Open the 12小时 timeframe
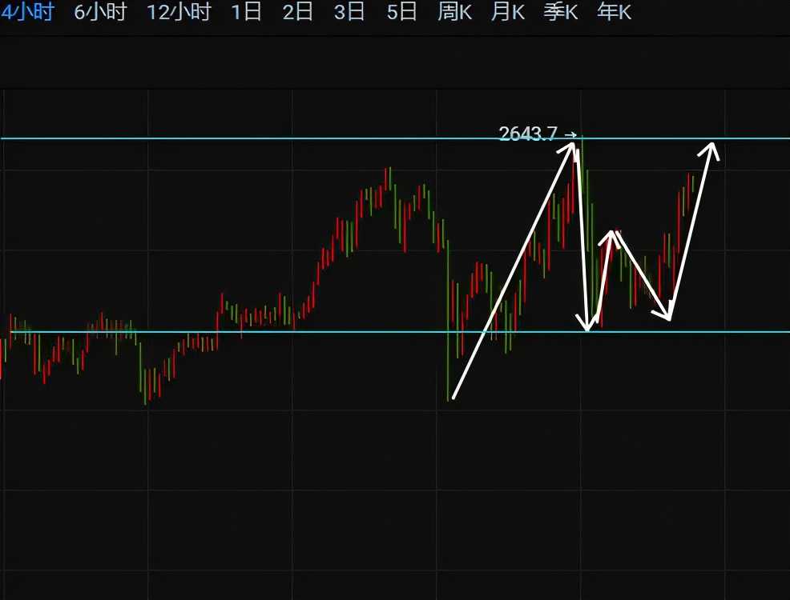790x600 pixels. (179, 13)
